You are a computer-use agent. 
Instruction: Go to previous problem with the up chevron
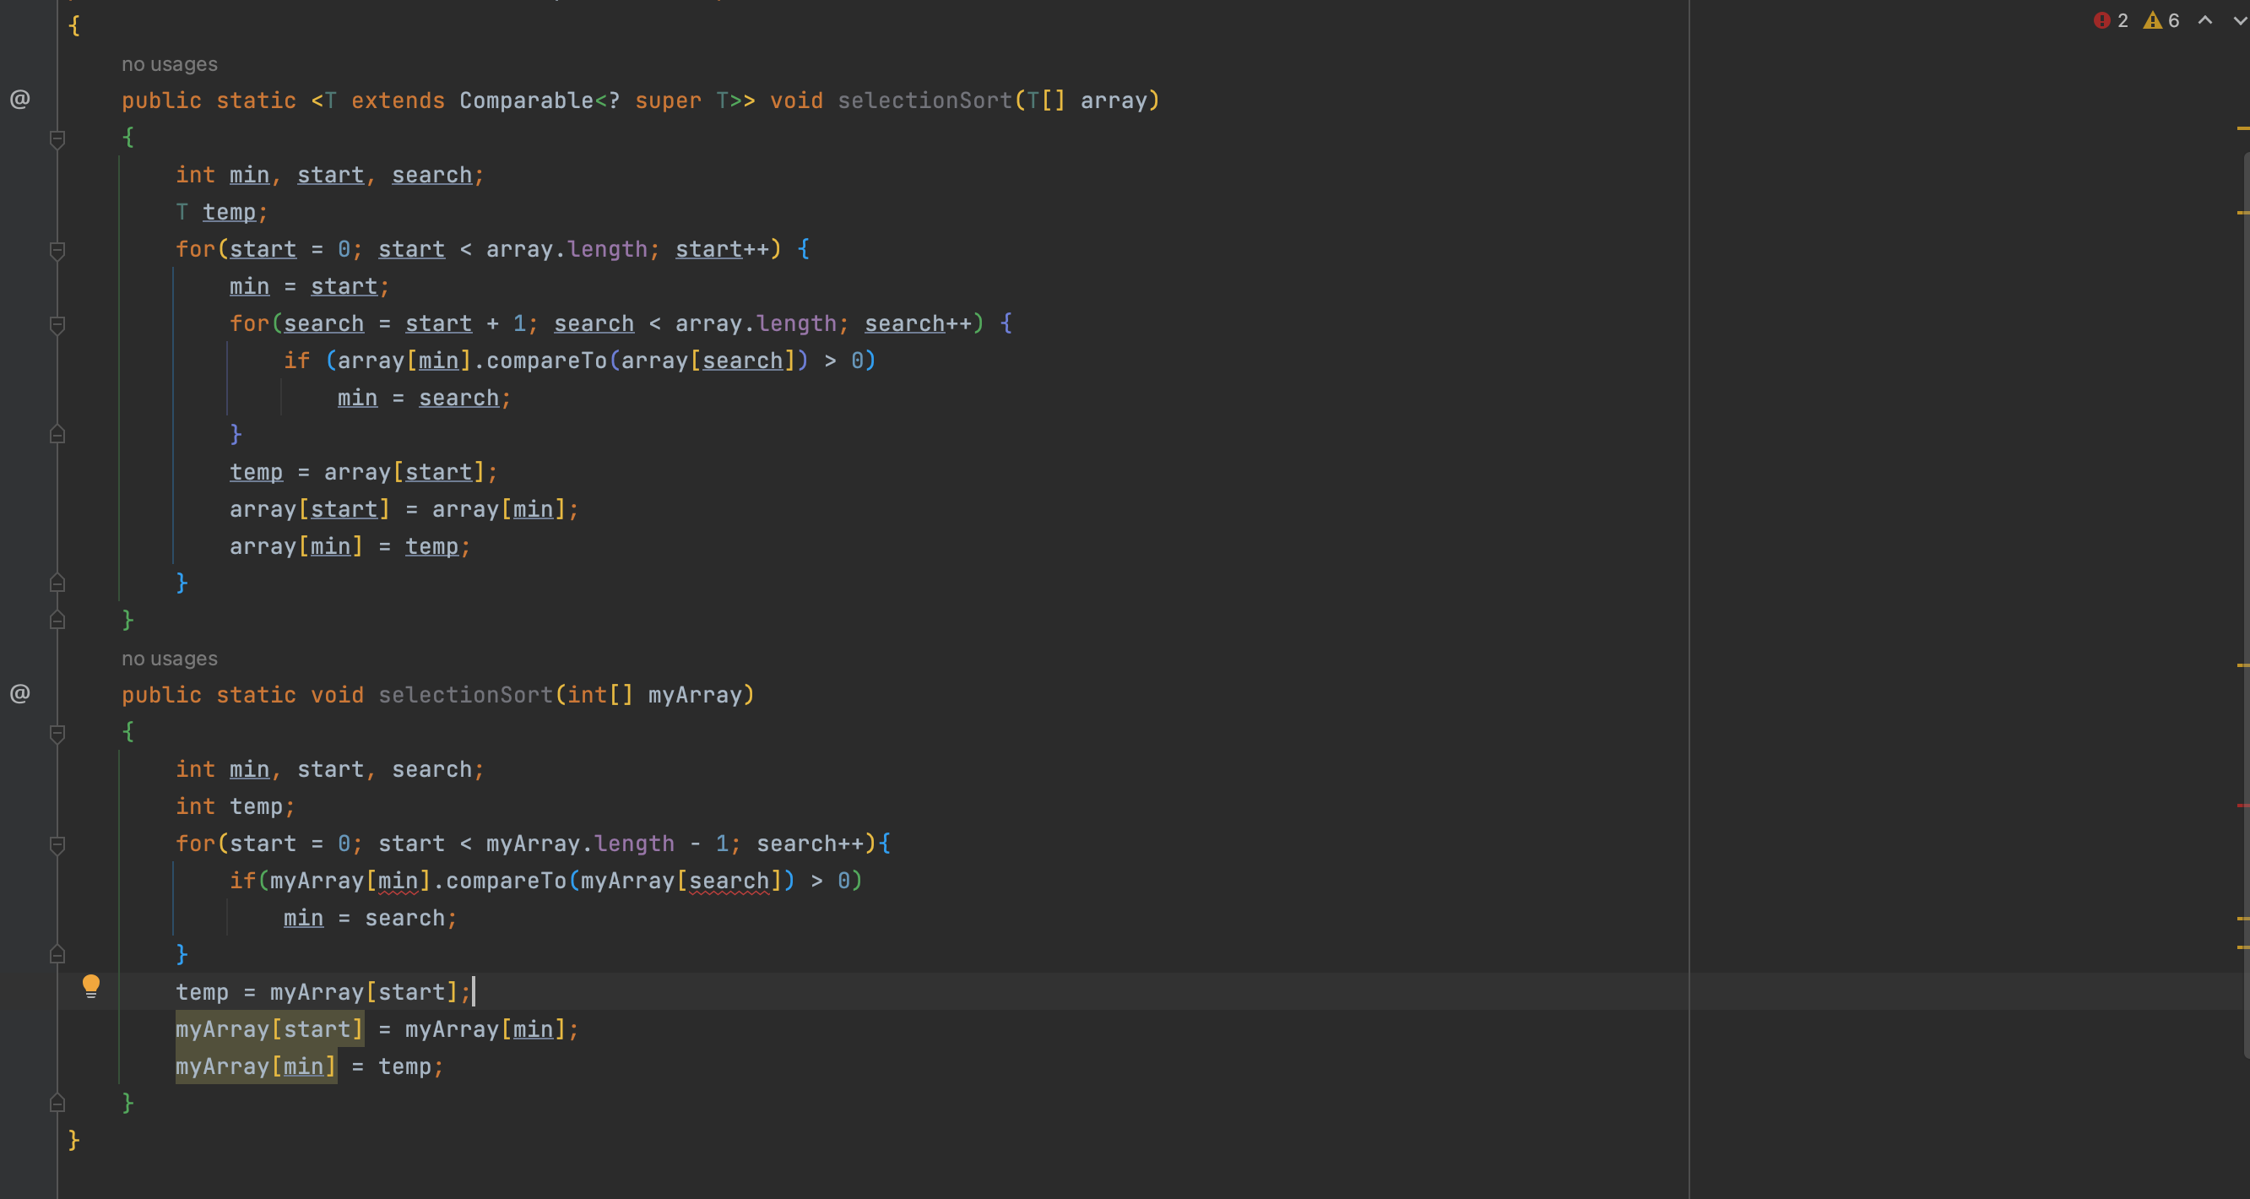pos(2204,20)
